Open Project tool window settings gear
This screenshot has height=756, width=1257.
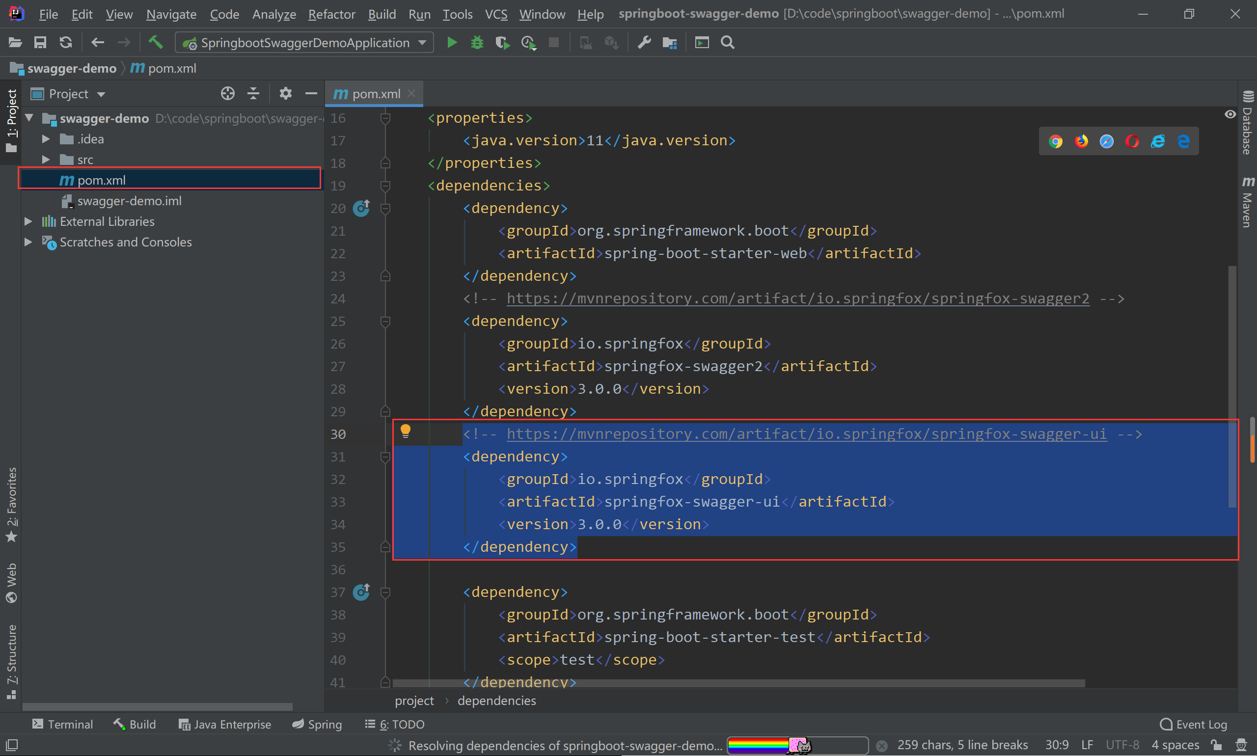coord(285,94)
